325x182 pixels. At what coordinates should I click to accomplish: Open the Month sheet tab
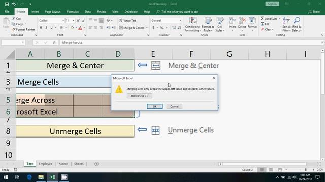click(x=63, y=164)
